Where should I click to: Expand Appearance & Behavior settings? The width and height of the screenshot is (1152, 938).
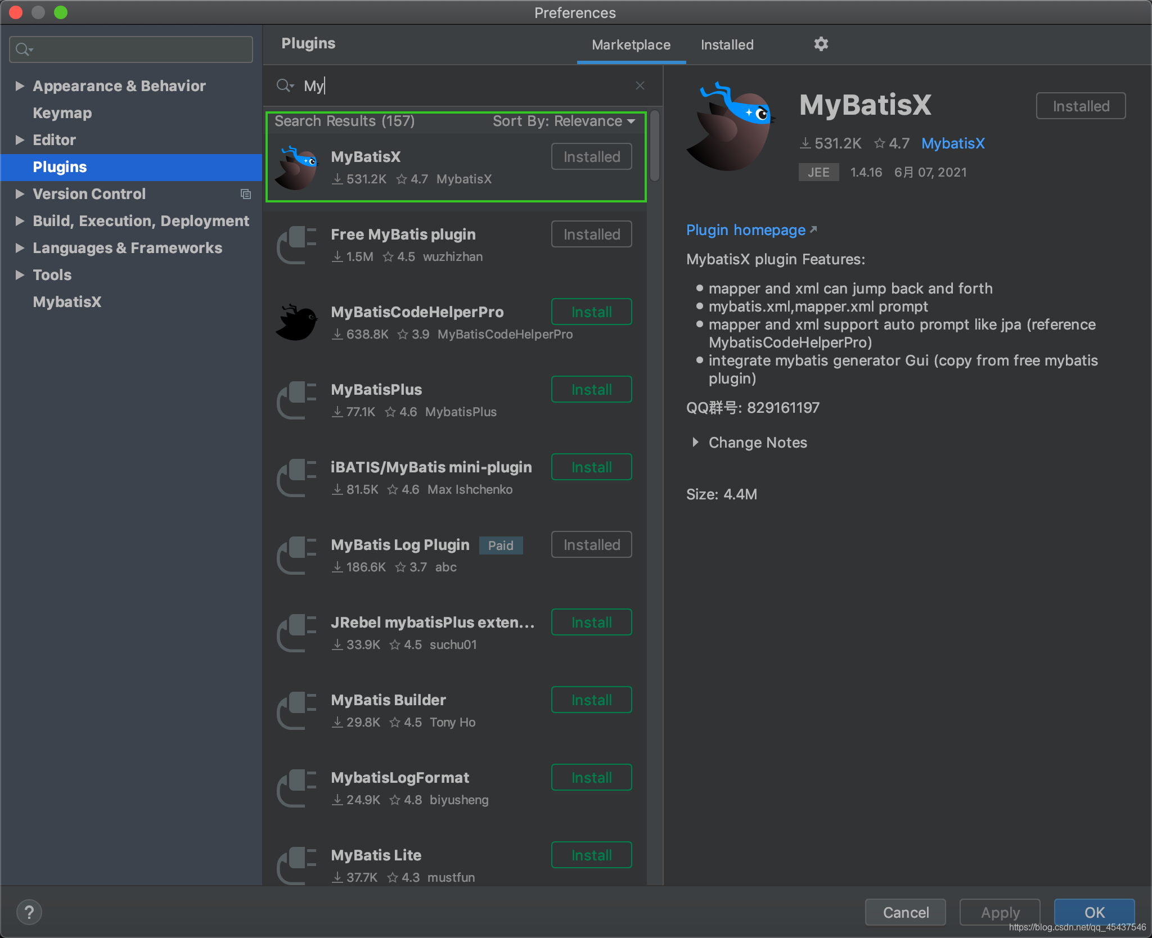(x=20, y=86)
